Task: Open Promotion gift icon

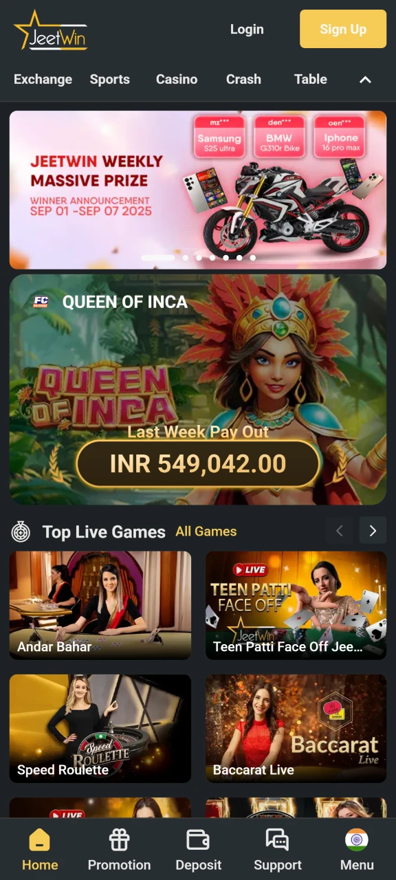Action: point(119,840)
